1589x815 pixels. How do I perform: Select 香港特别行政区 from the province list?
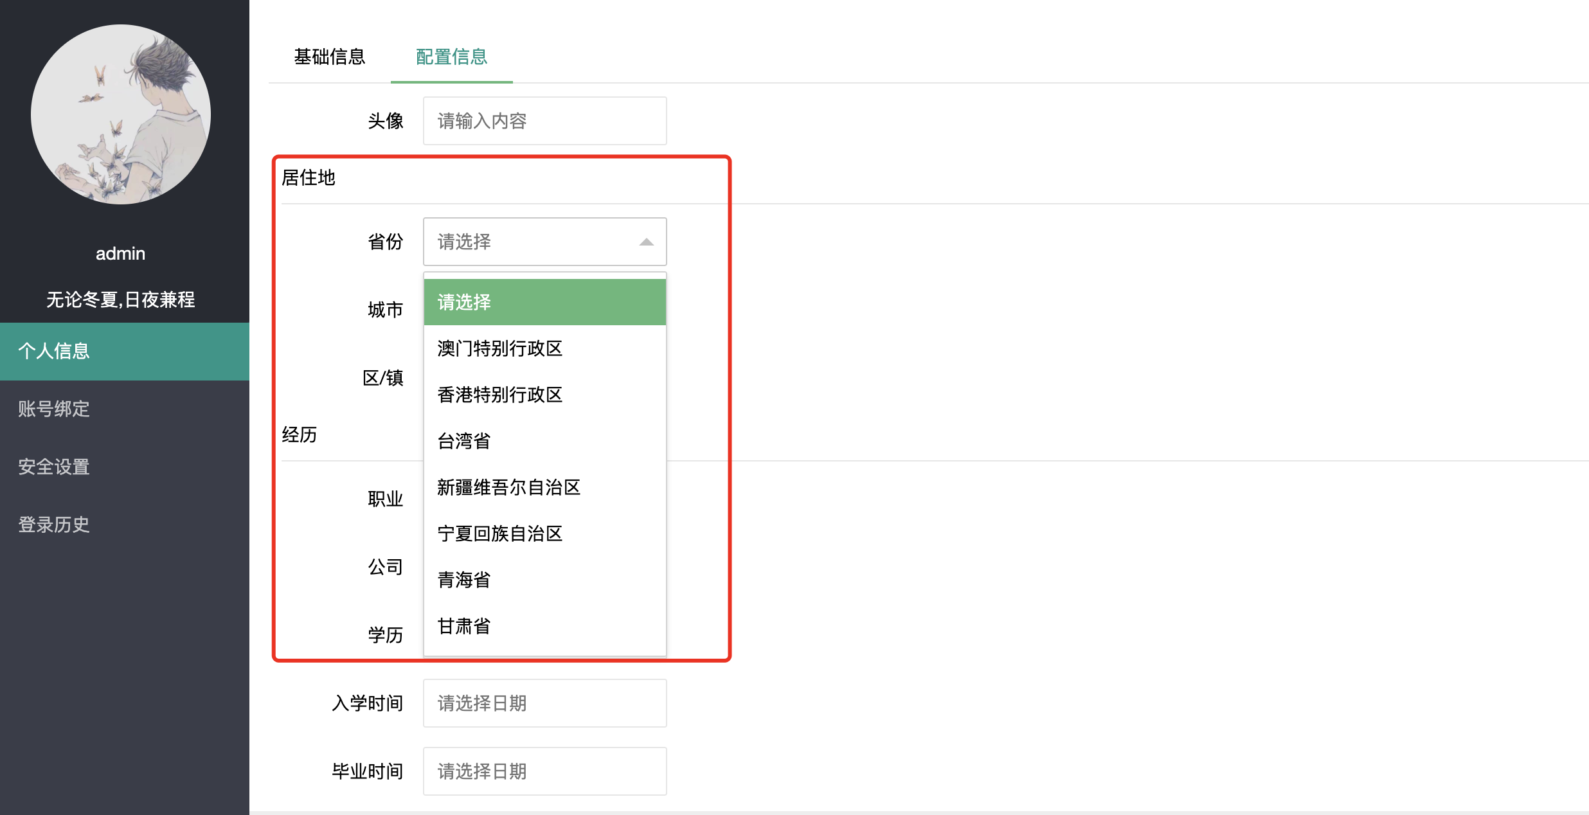(499, 395)
